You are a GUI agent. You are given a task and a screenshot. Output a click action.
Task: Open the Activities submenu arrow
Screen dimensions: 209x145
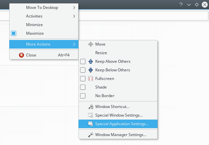click(x=74, y=16)
